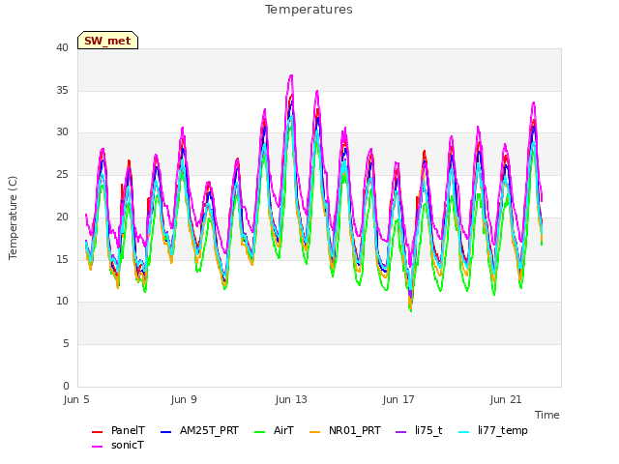Click the orange NR01_PRT color marker

click(x=314, y=432)
